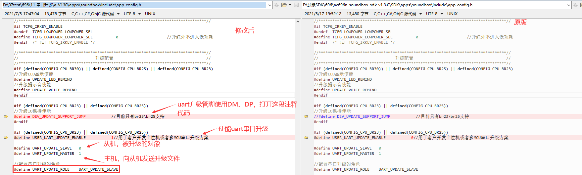
Task: Copy DEV_UPDATE_SUPPORT_JUMP line to right via gutter arrow
Action: tap(6, 116)
